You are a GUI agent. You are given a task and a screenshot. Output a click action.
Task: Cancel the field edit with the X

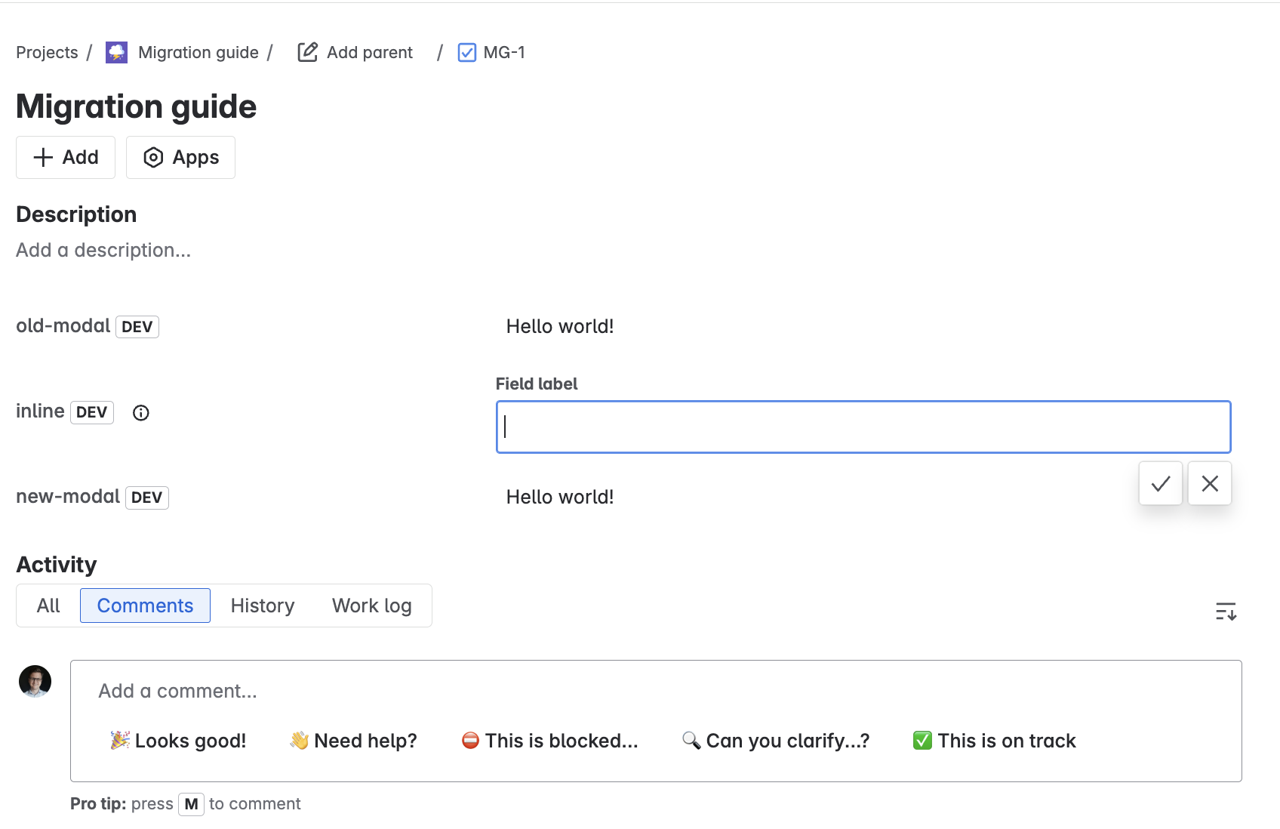[x=1209, y=483]
